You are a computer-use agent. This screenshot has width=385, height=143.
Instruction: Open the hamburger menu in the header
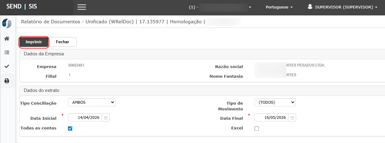(82, 7)
